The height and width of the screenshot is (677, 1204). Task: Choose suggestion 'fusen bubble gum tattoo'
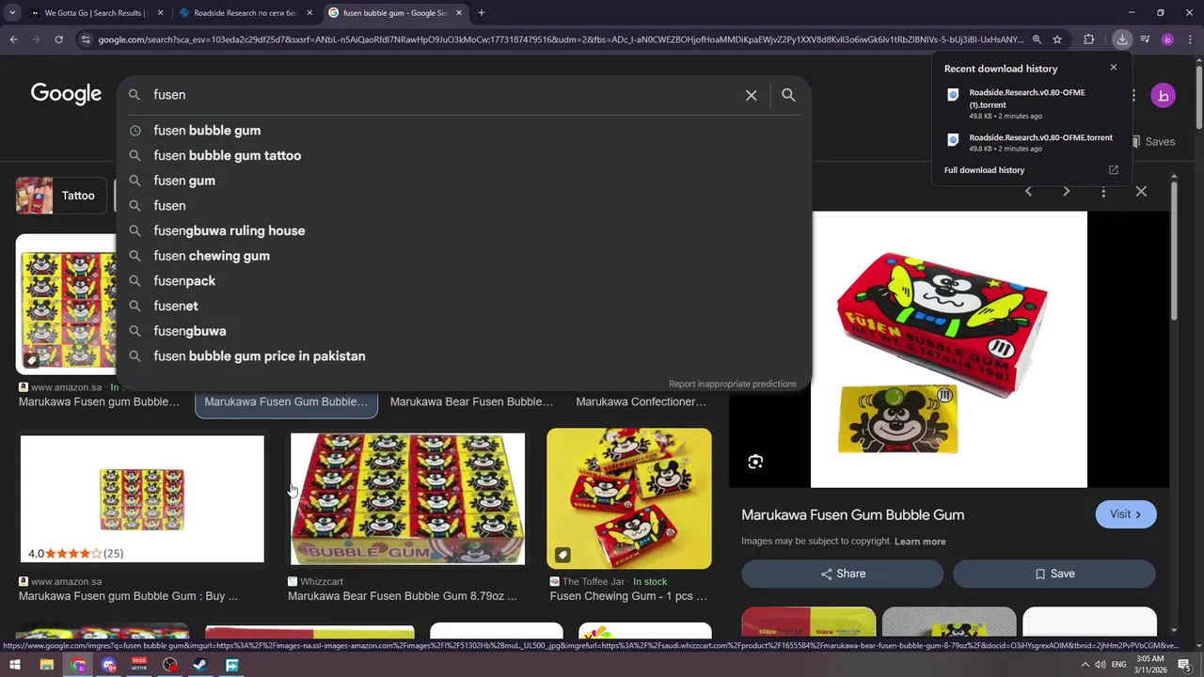pyautogui.click(x=464, y=155)
